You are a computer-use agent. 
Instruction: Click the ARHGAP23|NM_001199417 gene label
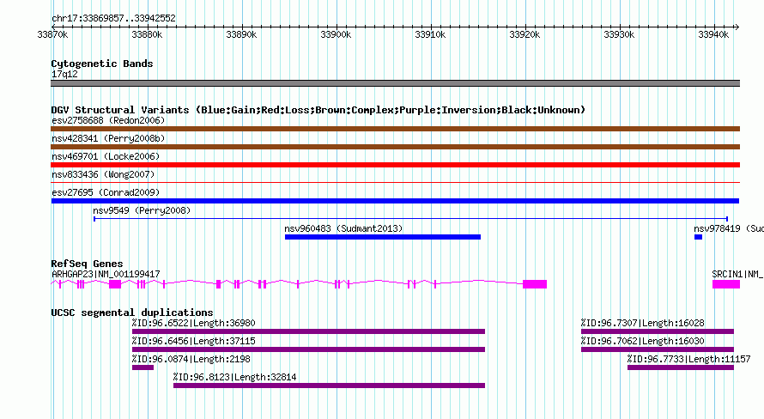coord(106,274)
